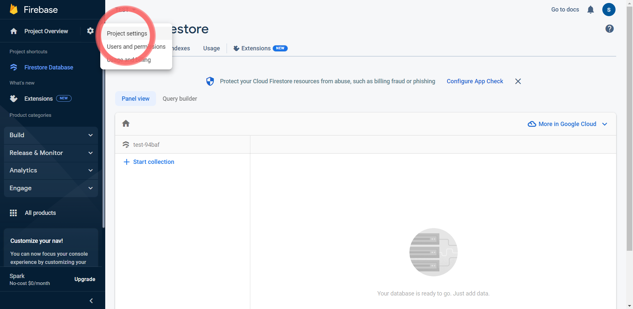The width and height of the screenshot is (633, 309).
Task: Open All products
Action: [x=40, y=213]
